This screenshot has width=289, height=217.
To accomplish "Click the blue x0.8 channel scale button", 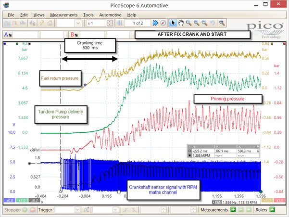I will pyautogui.click(x=10, y=201).
